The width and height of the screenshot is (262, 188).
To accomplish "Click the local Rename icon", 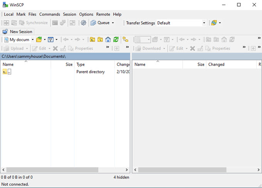I will [x=63, y=48].
